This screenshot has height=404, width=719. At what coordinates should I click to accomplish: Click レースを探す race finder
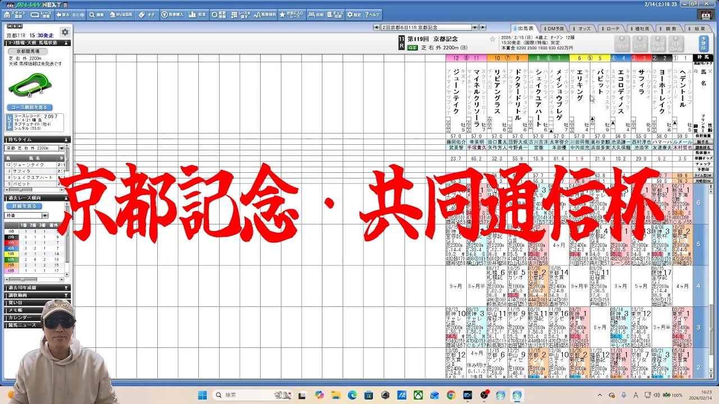240,15
